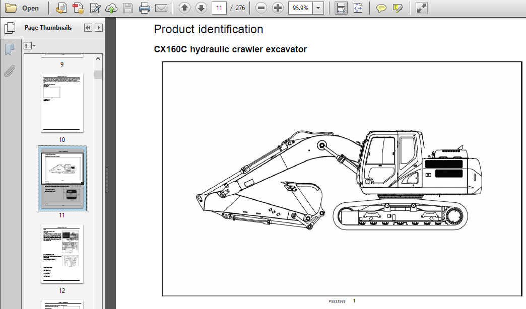Click the figure code F5533569 caption
526x309 pixels.
click(337, 301)
